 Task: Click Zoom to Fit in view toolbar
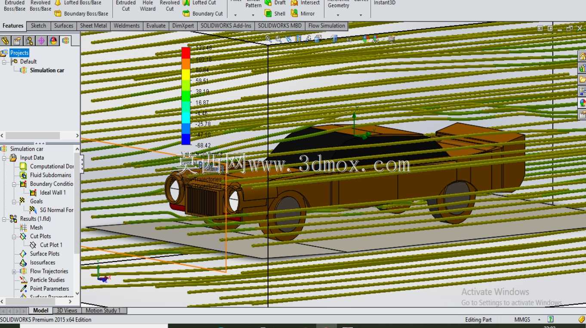point(268,39)
